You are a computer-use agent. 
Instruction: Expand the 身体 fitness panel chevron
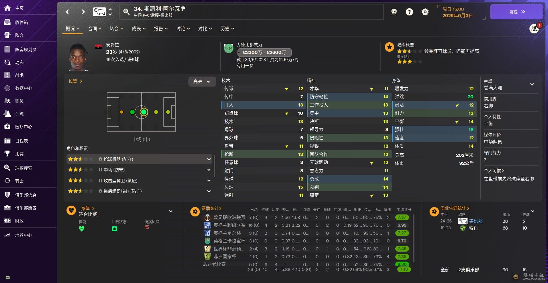[171, 211]
